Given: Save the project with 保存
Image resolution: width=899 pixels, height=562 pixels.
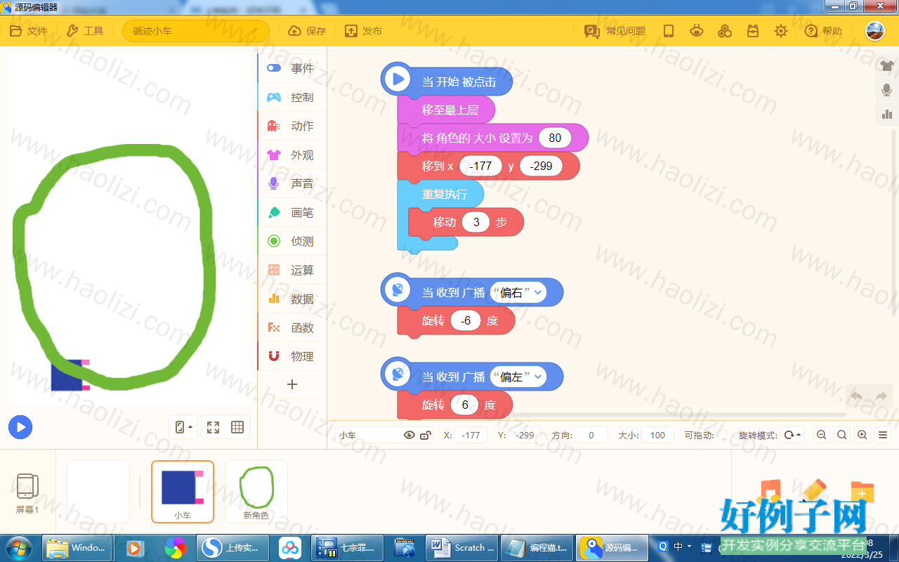Looking at the screenshot, I should coord(308,31).
